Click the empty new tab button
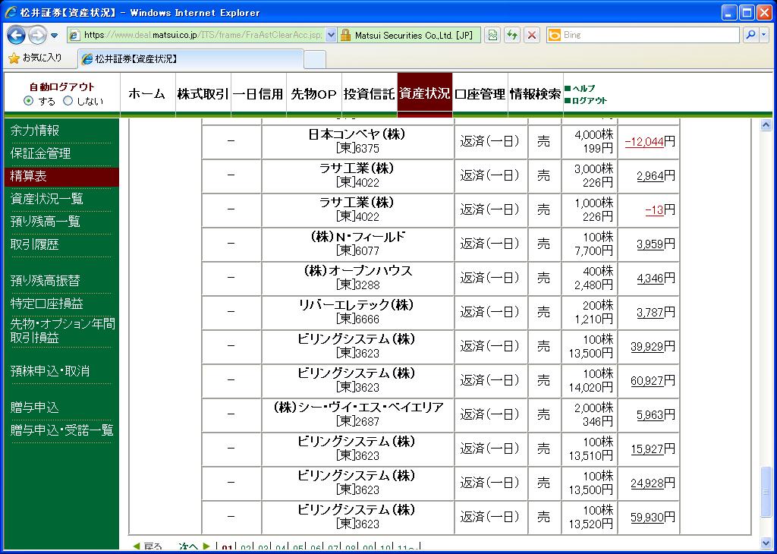777x554 pixels. [315, 59]
